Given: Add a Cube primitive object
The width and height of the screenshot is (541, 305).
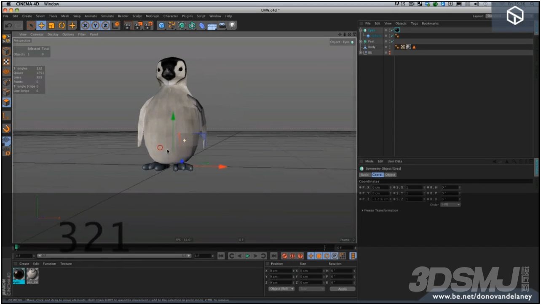Looking at the screenshot, I should coord(162,26).
